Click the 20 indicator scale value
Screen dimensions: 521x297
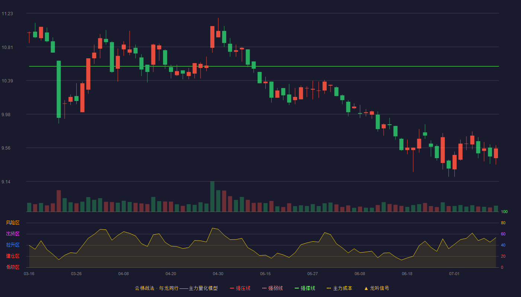pos(503,256)
